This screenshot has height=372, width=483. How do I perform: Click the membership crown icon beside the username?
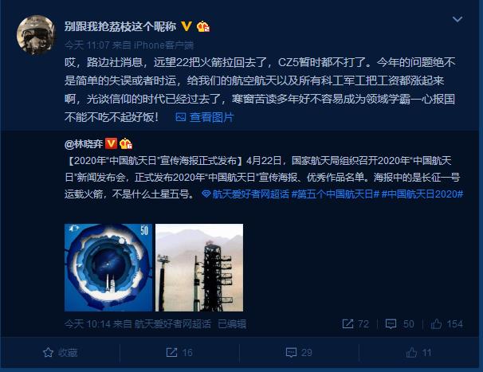click(x=203, y=26)
